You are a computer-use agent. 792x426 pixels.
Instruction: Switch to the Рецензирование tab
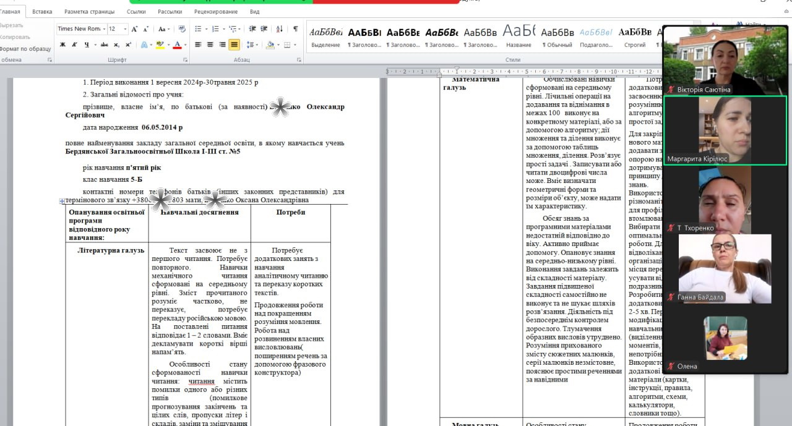point(215,11)
